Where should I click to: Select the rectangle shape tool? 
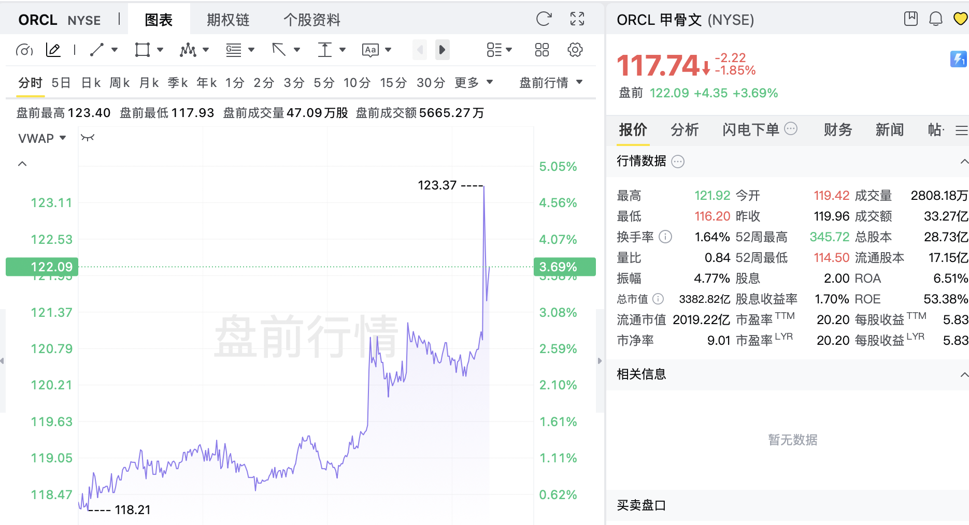click(142, 50)
